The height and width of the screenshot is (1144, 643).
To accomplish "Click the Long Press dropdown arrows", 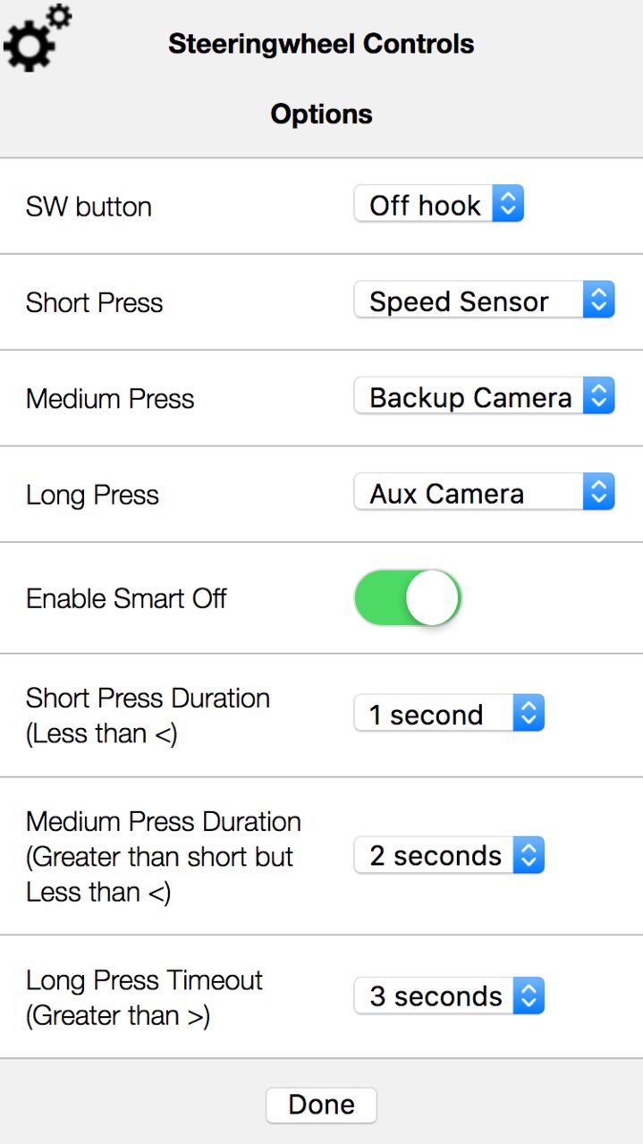I will (x=599, y=492).
